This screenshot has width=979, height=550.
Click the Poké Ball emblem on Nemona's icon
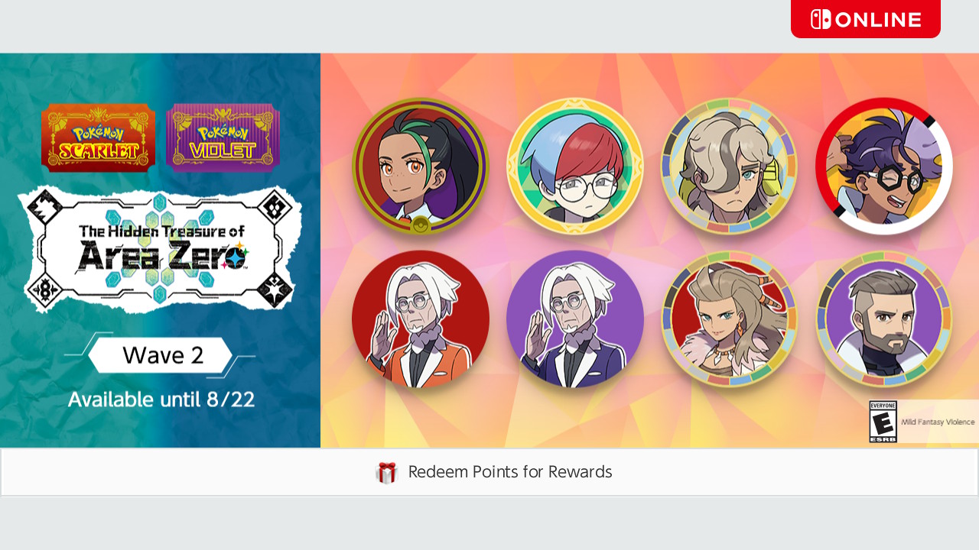[x=419, y=225]
